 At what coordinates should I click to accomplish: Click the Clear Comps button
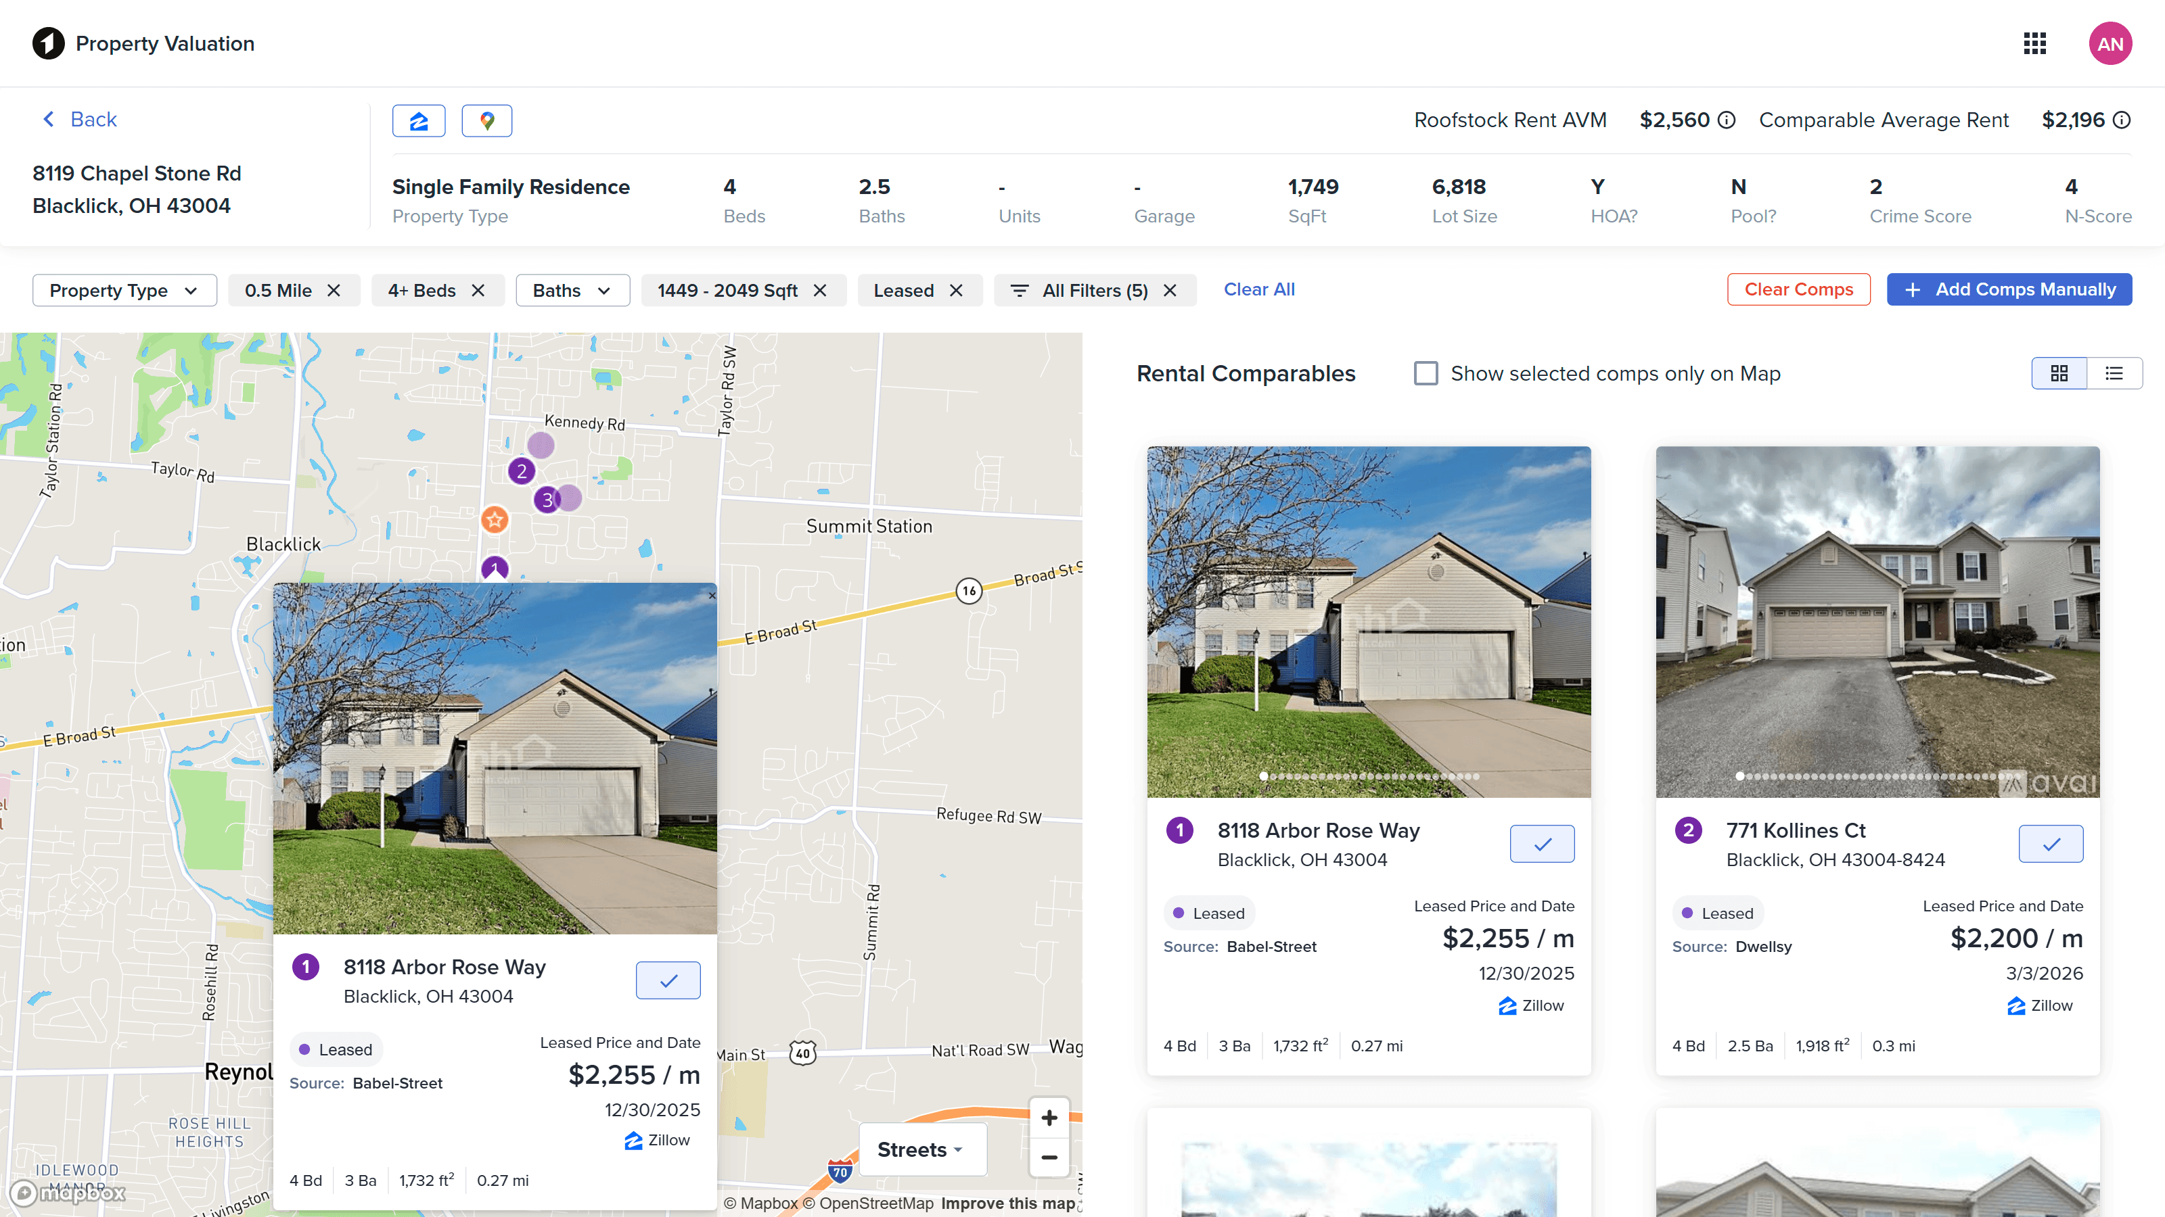click(x=1798, y=289)
